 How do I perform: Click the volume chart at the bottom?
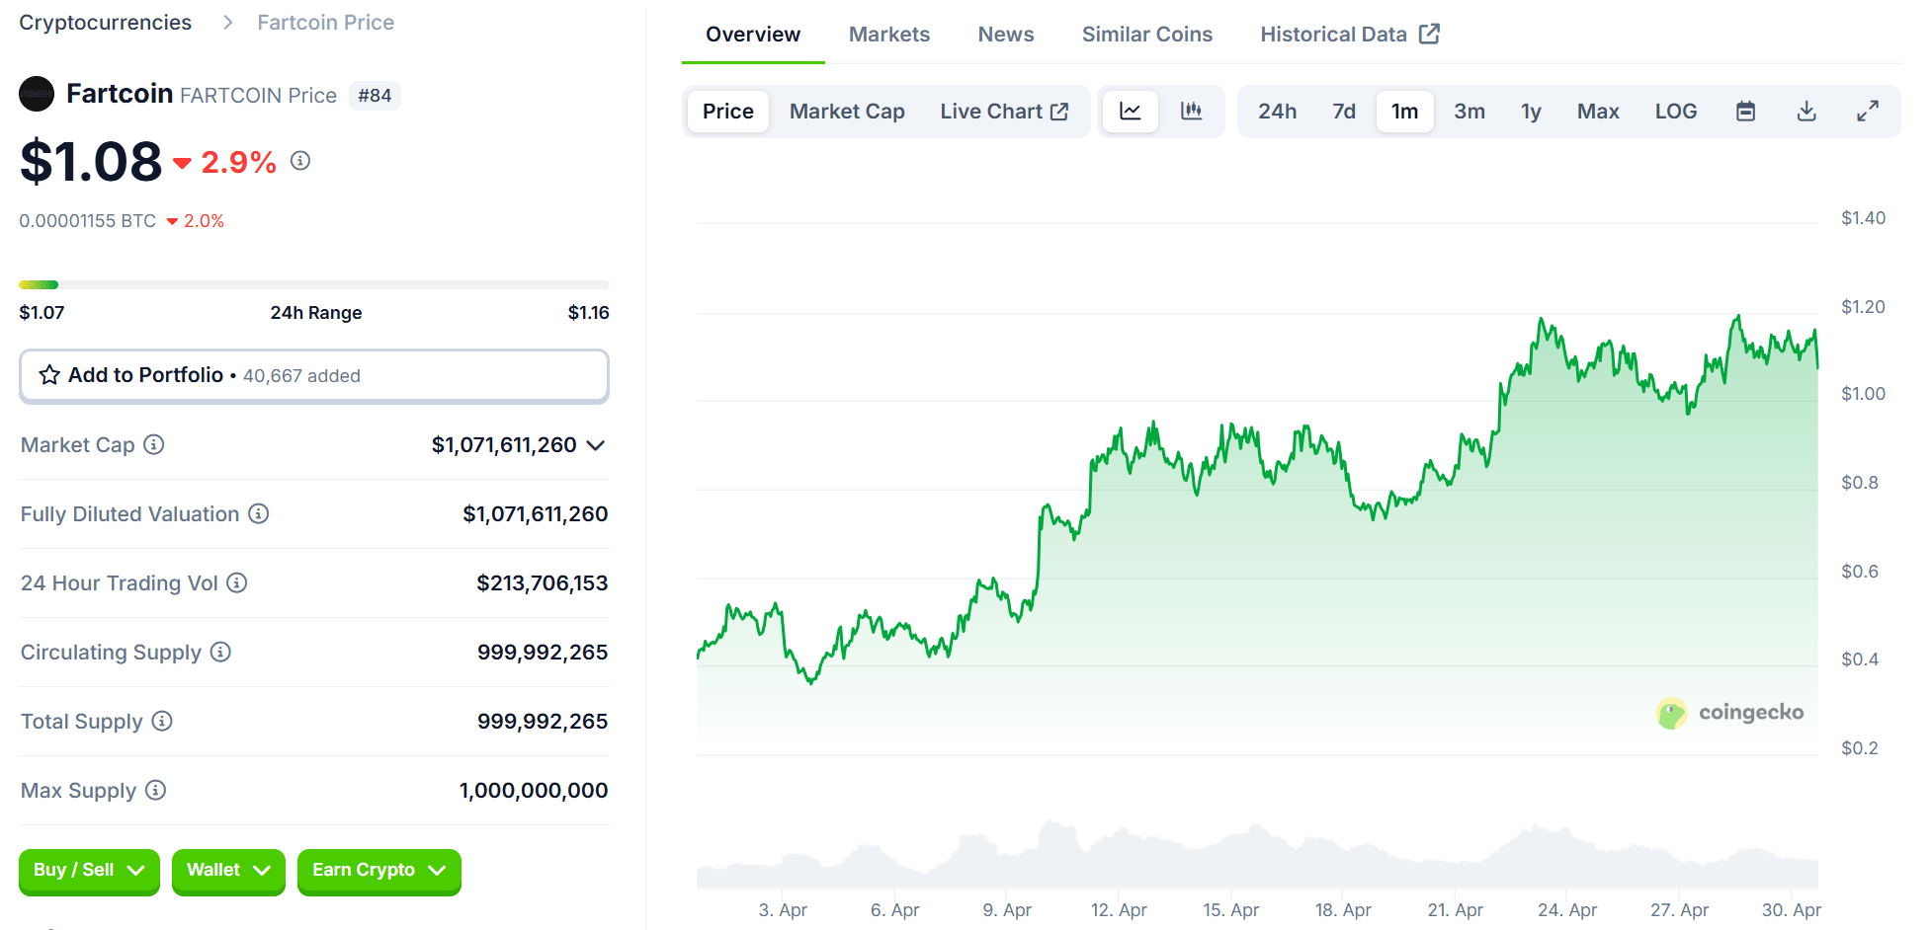pos(1257,856)
